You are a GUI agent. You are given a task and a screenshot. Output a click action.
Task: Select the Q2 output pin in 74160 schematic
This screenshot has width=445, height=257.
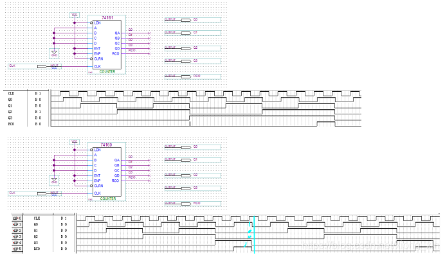186,175
